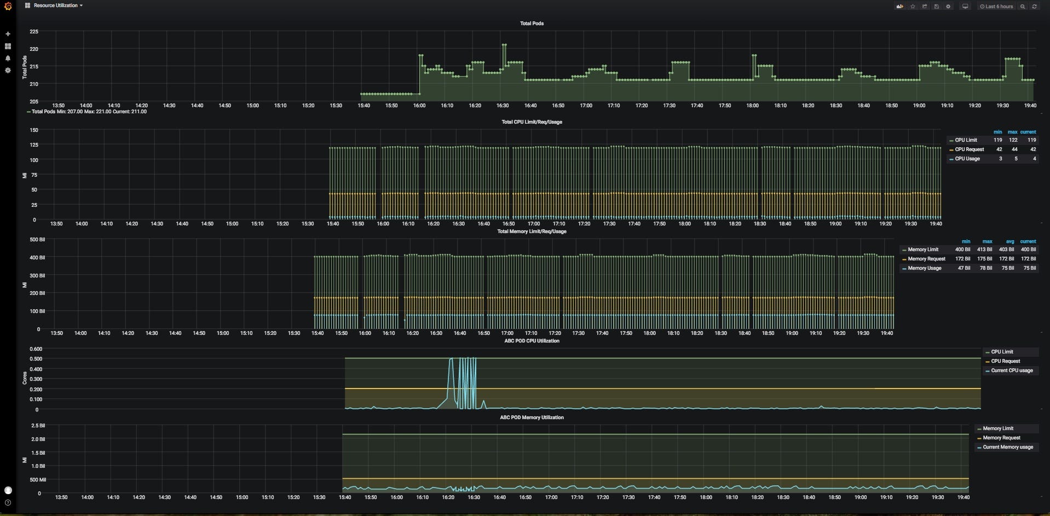Sort Total CPU legend by max

(1013, 132)
